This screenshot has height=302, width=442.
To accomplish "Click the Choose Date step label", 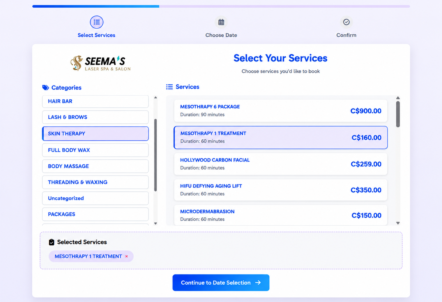I will 221,35.
